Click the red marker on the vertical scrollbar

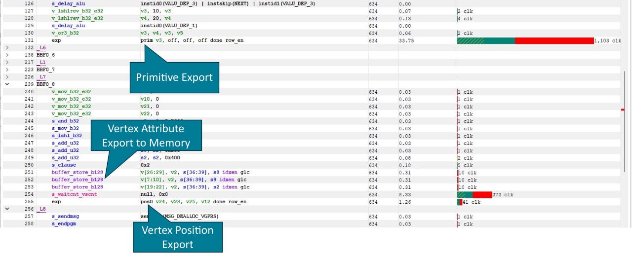click(x=623, y=110)
